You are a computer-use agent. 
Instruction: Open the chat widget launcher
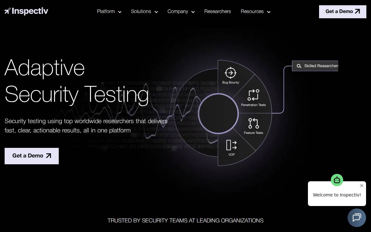click(357, 218)
